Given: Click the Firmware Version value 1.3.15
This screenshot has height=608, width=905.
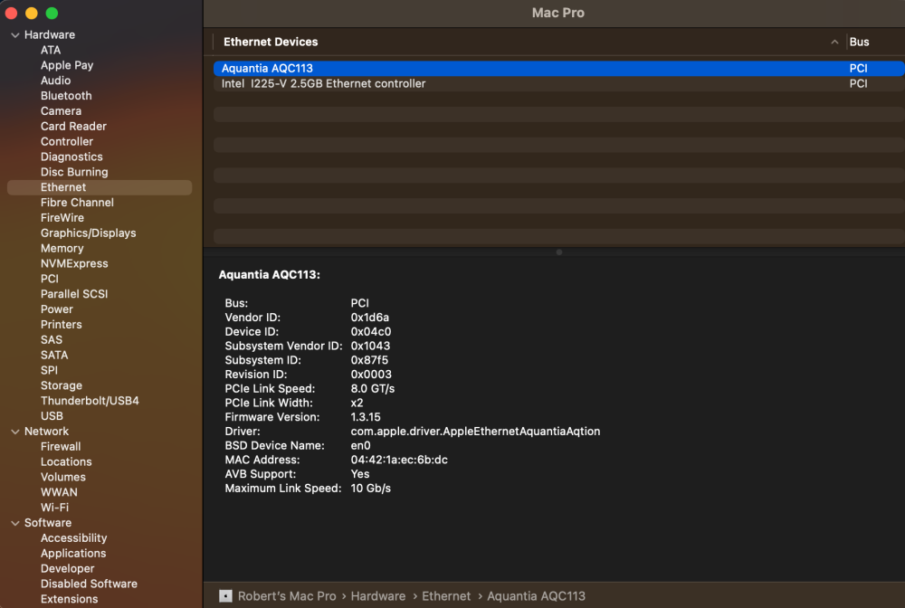Looking at the screenshot, I should tap(366, 417).
